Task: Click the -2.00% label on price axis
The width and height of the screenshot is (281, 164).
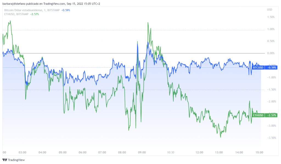Action: click(271, 101)
